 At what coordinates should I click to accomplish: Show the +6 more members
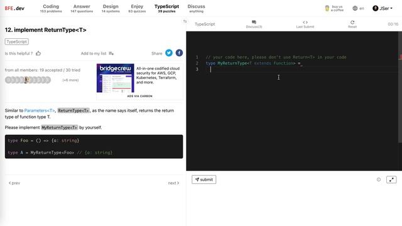coord(70,80)
